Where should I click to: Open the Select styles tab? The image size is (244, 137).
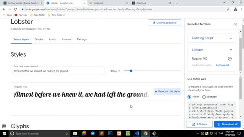click(x=21, y=39)
